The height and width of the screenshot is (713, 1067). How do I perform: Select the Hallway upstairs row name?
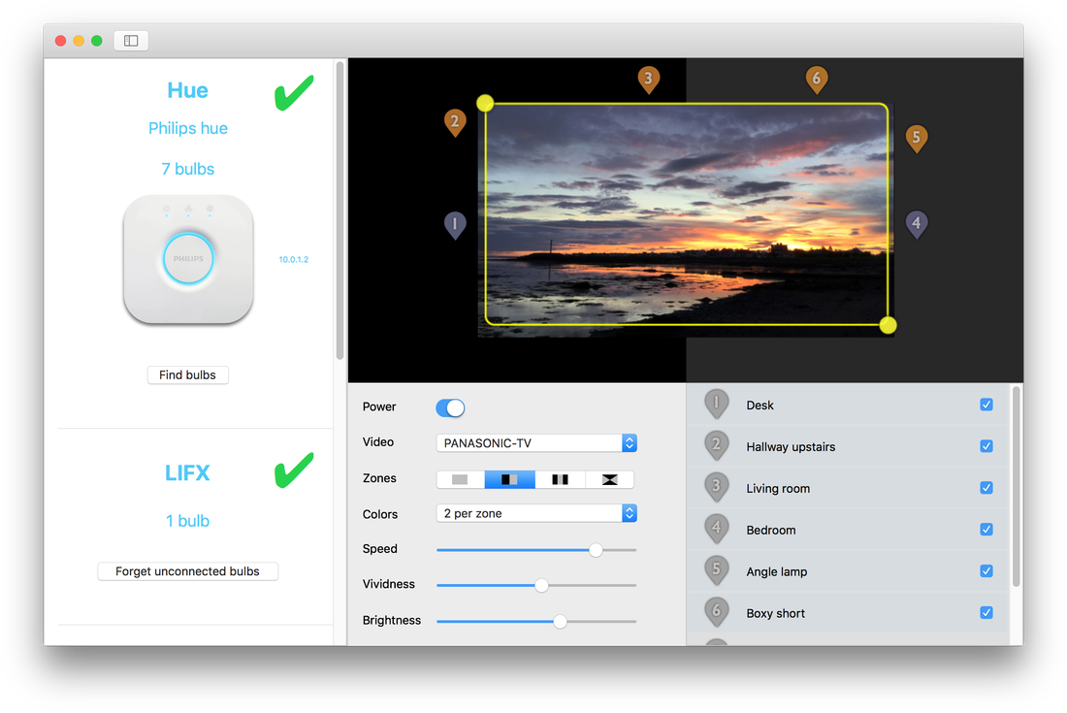pos(791,447)
